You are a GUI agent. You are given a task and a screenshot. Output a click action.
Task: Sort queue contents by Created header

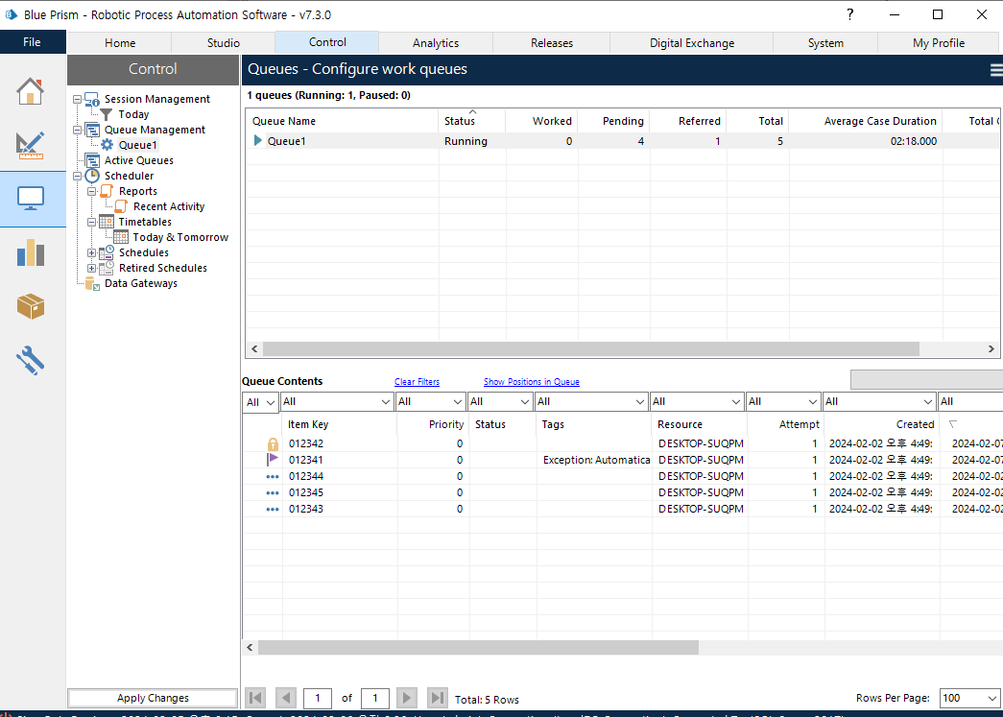[881, 424]
